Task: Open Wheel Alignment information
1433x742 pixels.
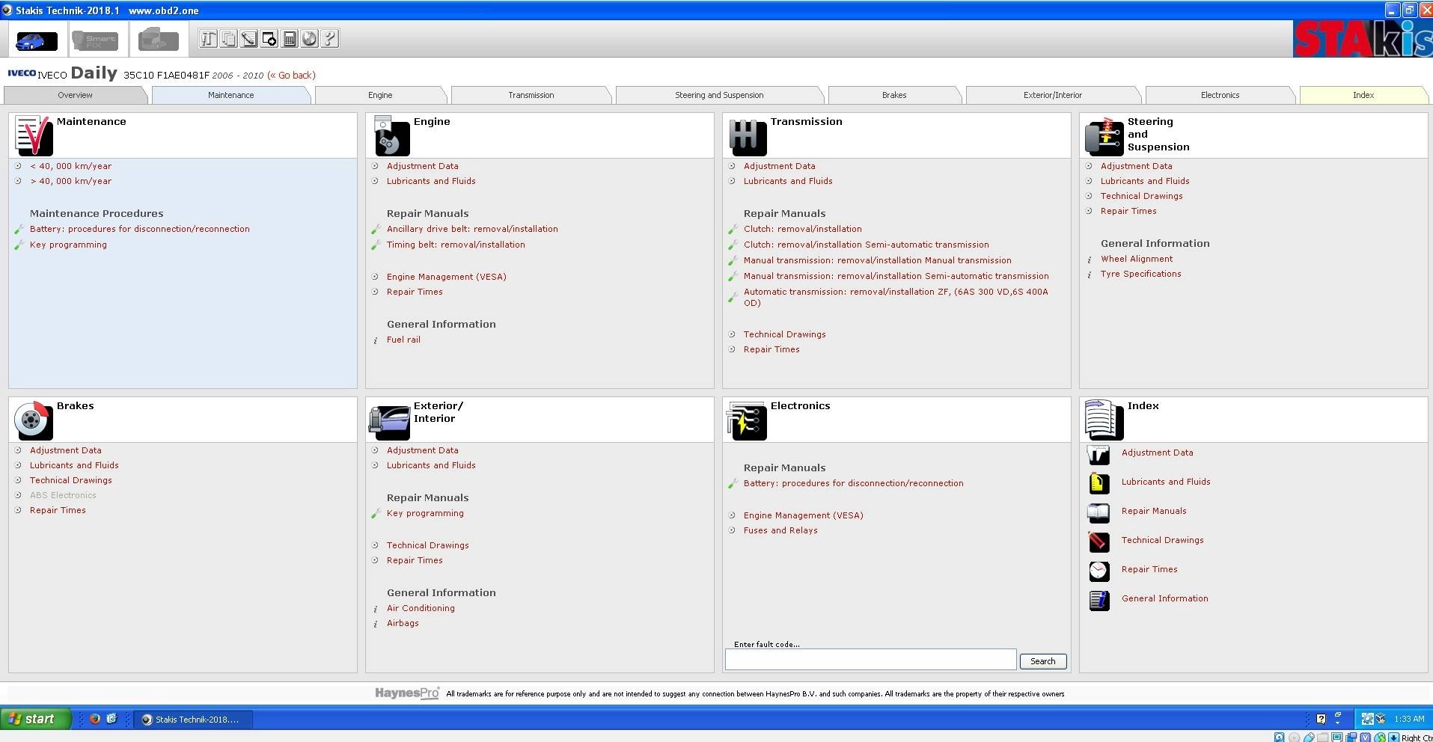Action: pos(1137,259)
